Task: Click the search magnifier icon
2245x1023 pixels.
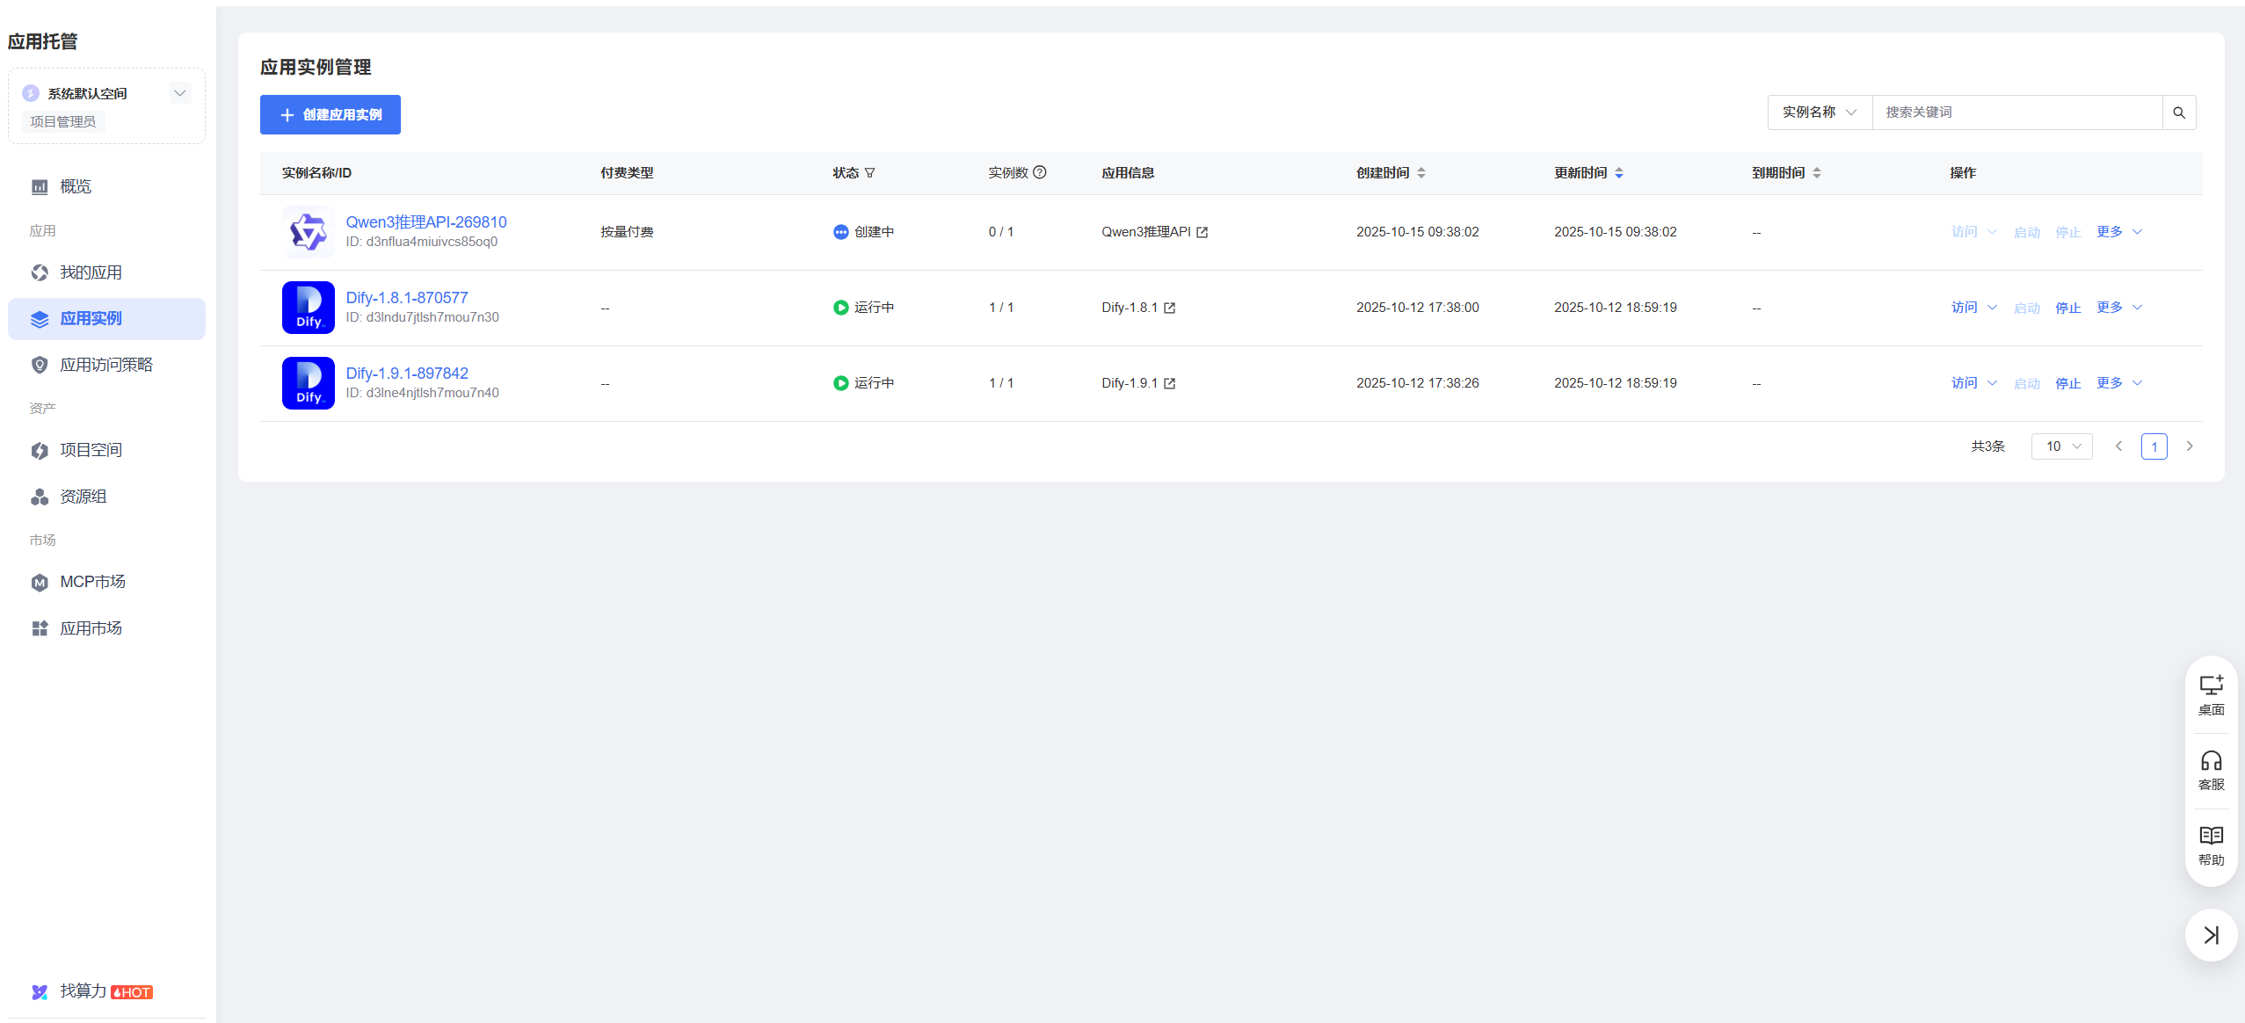Action: click(x=2178, y=112)
